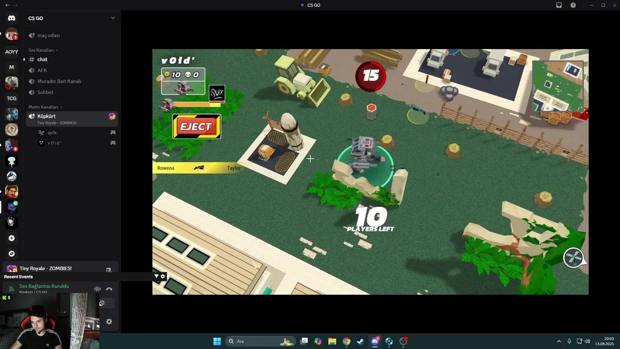Click Küpkürt channel activity badge icon
The height and width of the screenshot is (349, 620).
click(x=112, y=116)
